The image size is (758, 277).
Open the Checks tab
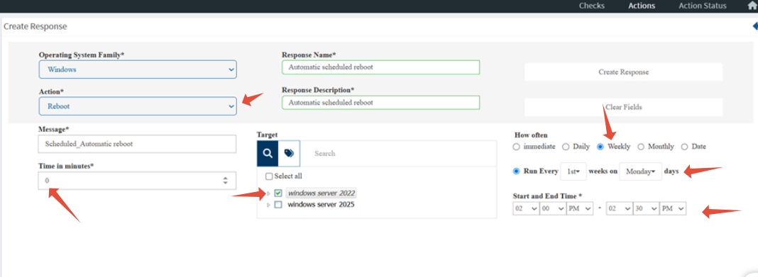pyautogui.click(x=592, y=6)
